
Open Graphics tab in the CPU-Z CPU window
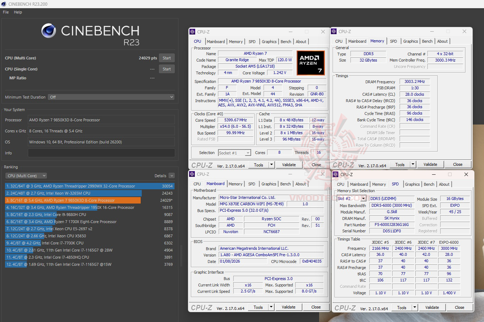click(x=269, y=42)
